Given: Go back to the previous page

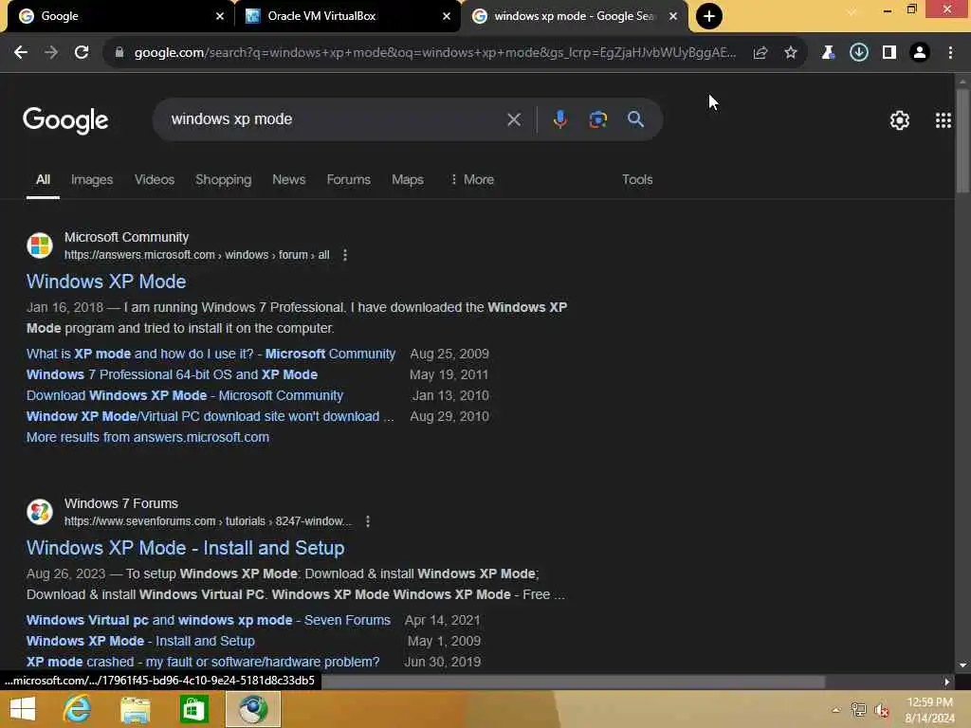Looking at the screenshot, I should pos(21,53).
